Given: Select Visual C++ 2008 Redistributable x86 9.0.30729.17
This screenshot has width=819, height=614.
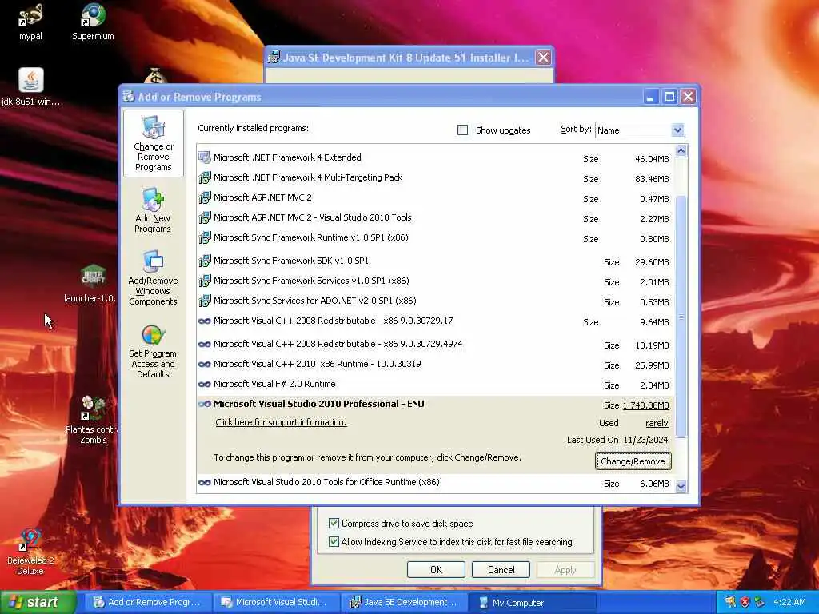Looking at the screenshot, I should [434, 321].
